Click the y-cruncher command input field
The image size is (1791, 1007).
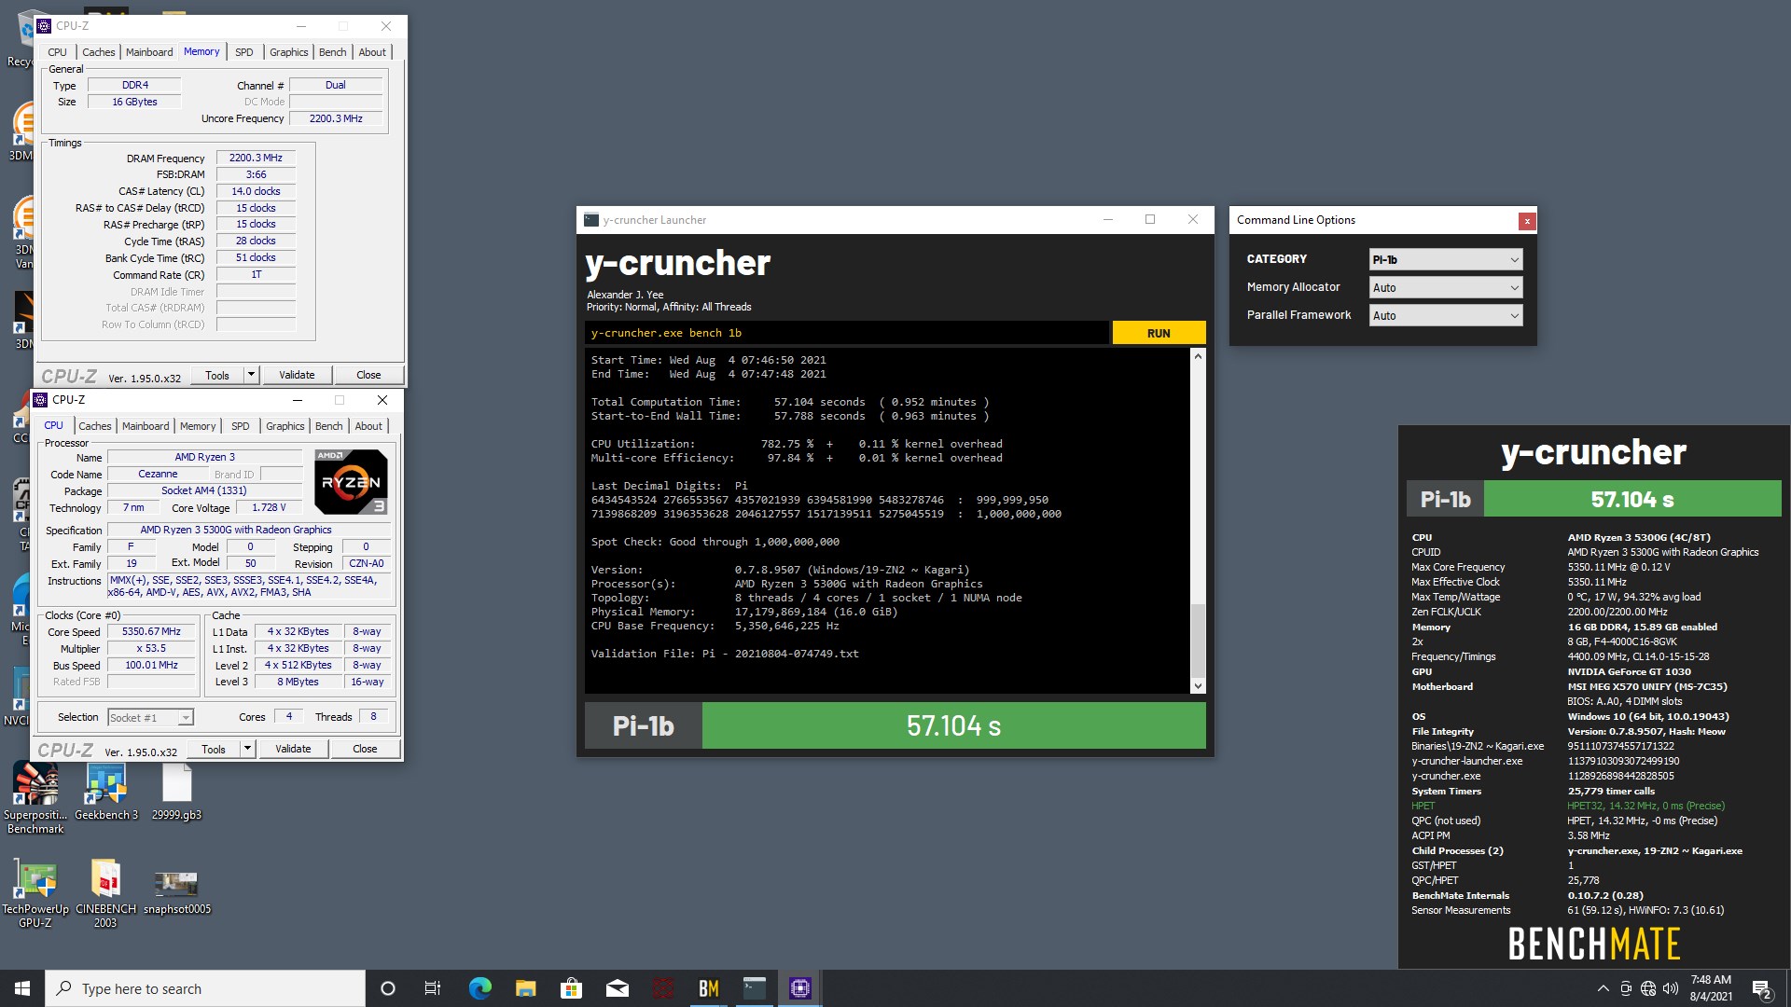[847, 333]
